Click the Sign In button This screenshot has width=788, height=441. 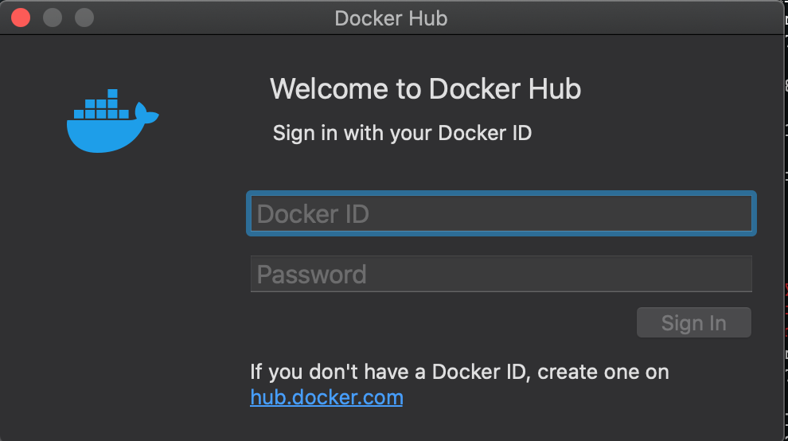point(693,323)
